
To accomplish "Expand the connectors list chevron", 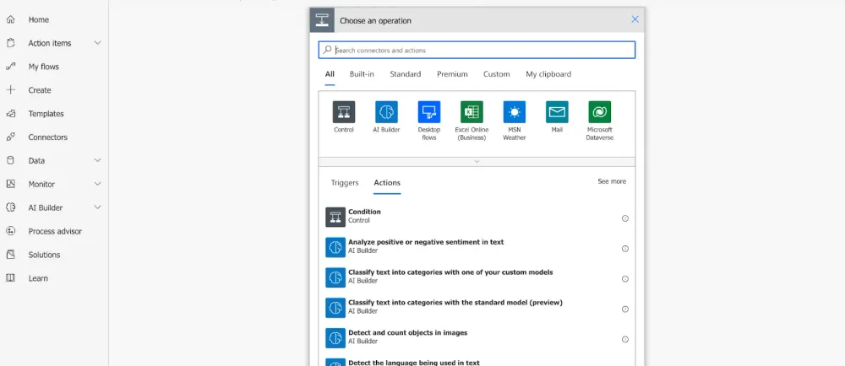I will pyautogui.click(x=477, y=160).
